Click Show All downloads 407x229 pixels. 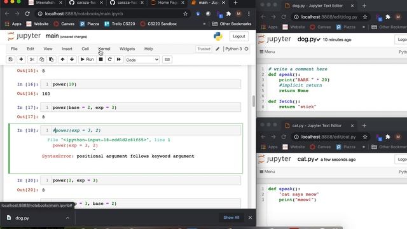pos(231,218)
